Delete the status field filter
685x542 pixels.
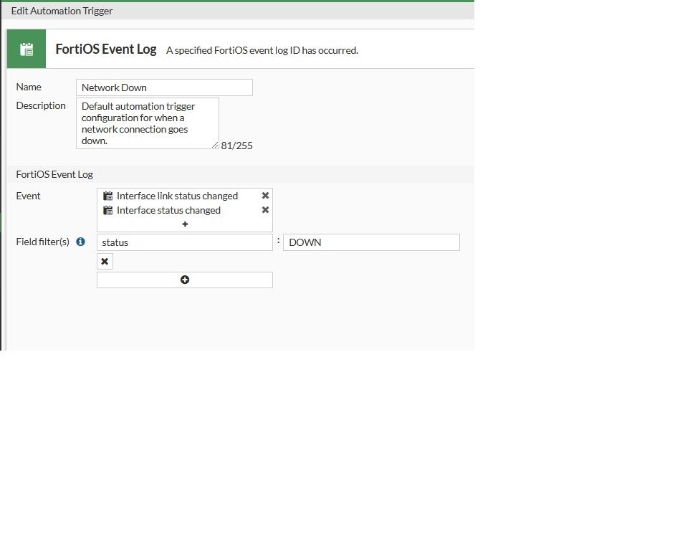pos(105,262)
